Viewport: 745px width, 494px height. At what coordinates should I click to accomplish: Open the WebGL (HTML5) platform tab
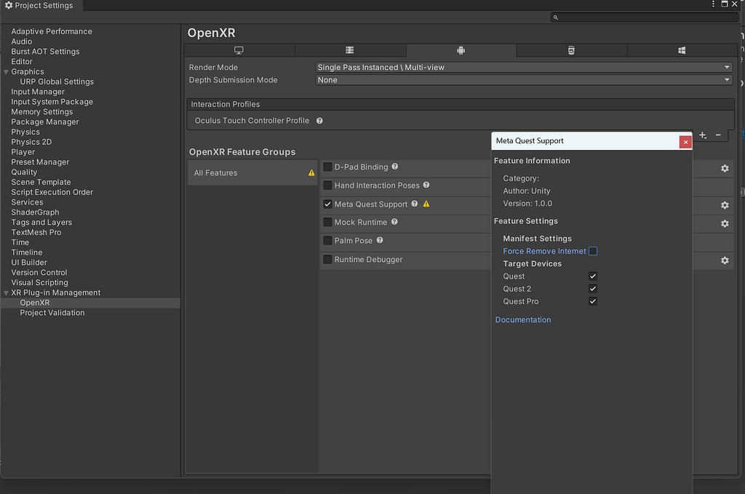tap(571, 50)
